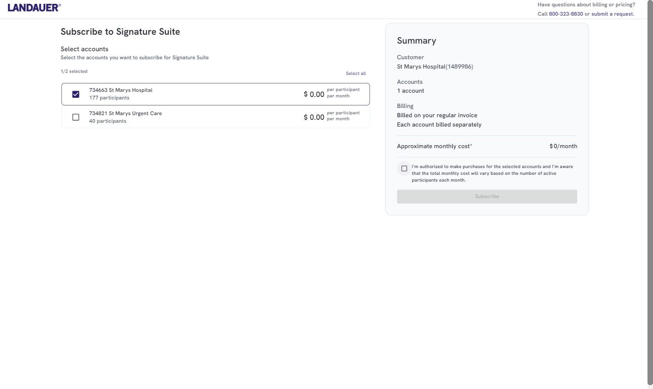Click the Subscribe button

click(486, 196)
